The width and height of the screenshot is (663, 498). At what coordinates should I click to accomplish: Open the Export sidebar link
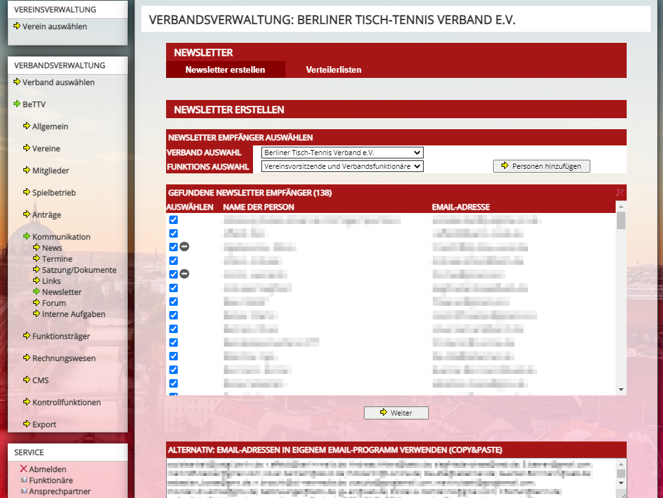pyautogui.click(x=44, y=425)
